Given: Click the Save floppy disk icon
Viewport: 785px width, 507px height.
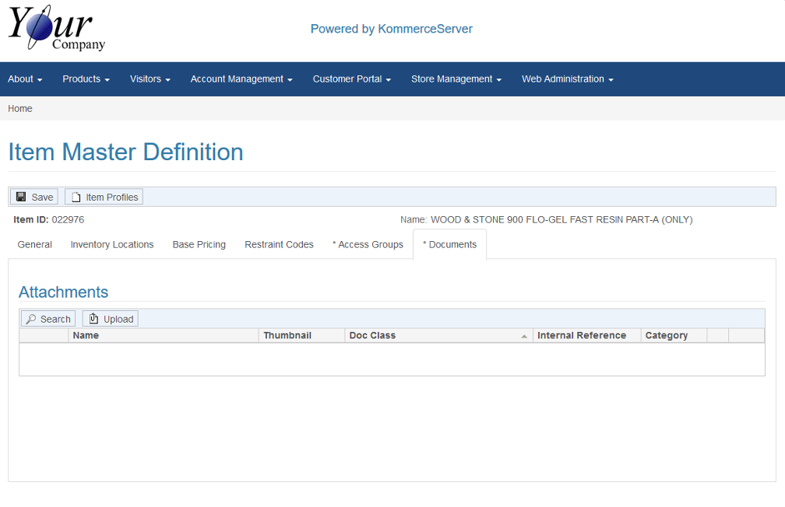Looking at the screenshot, I should coord(21,197).
